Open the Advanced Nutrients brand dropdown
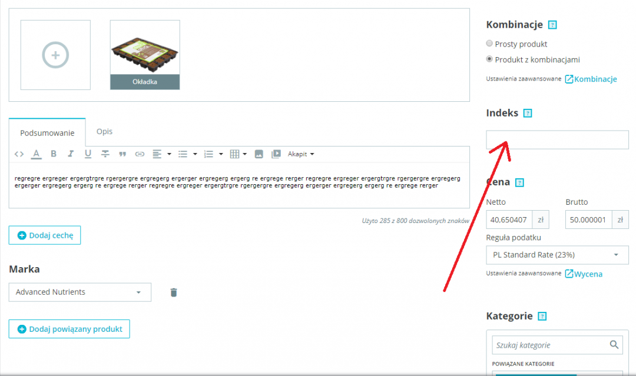Screen dimensions: 636x376 click(79, 292)
